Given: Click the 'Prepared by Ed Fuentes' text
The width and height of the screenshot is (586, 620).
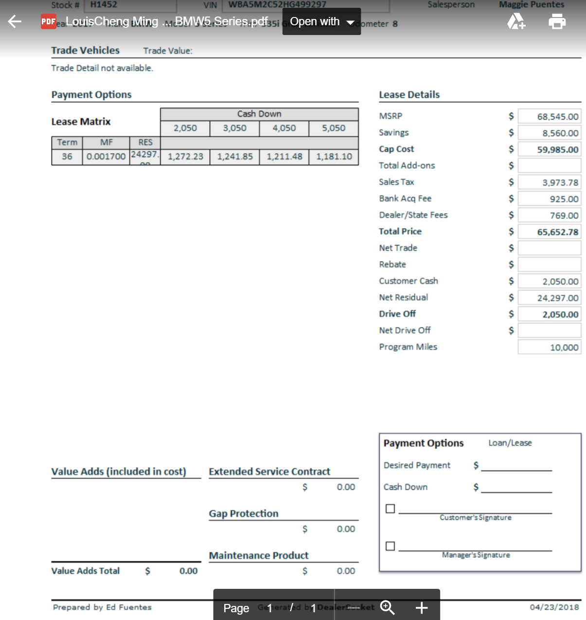Looking at the screenshot, I should tap(102, 607).
